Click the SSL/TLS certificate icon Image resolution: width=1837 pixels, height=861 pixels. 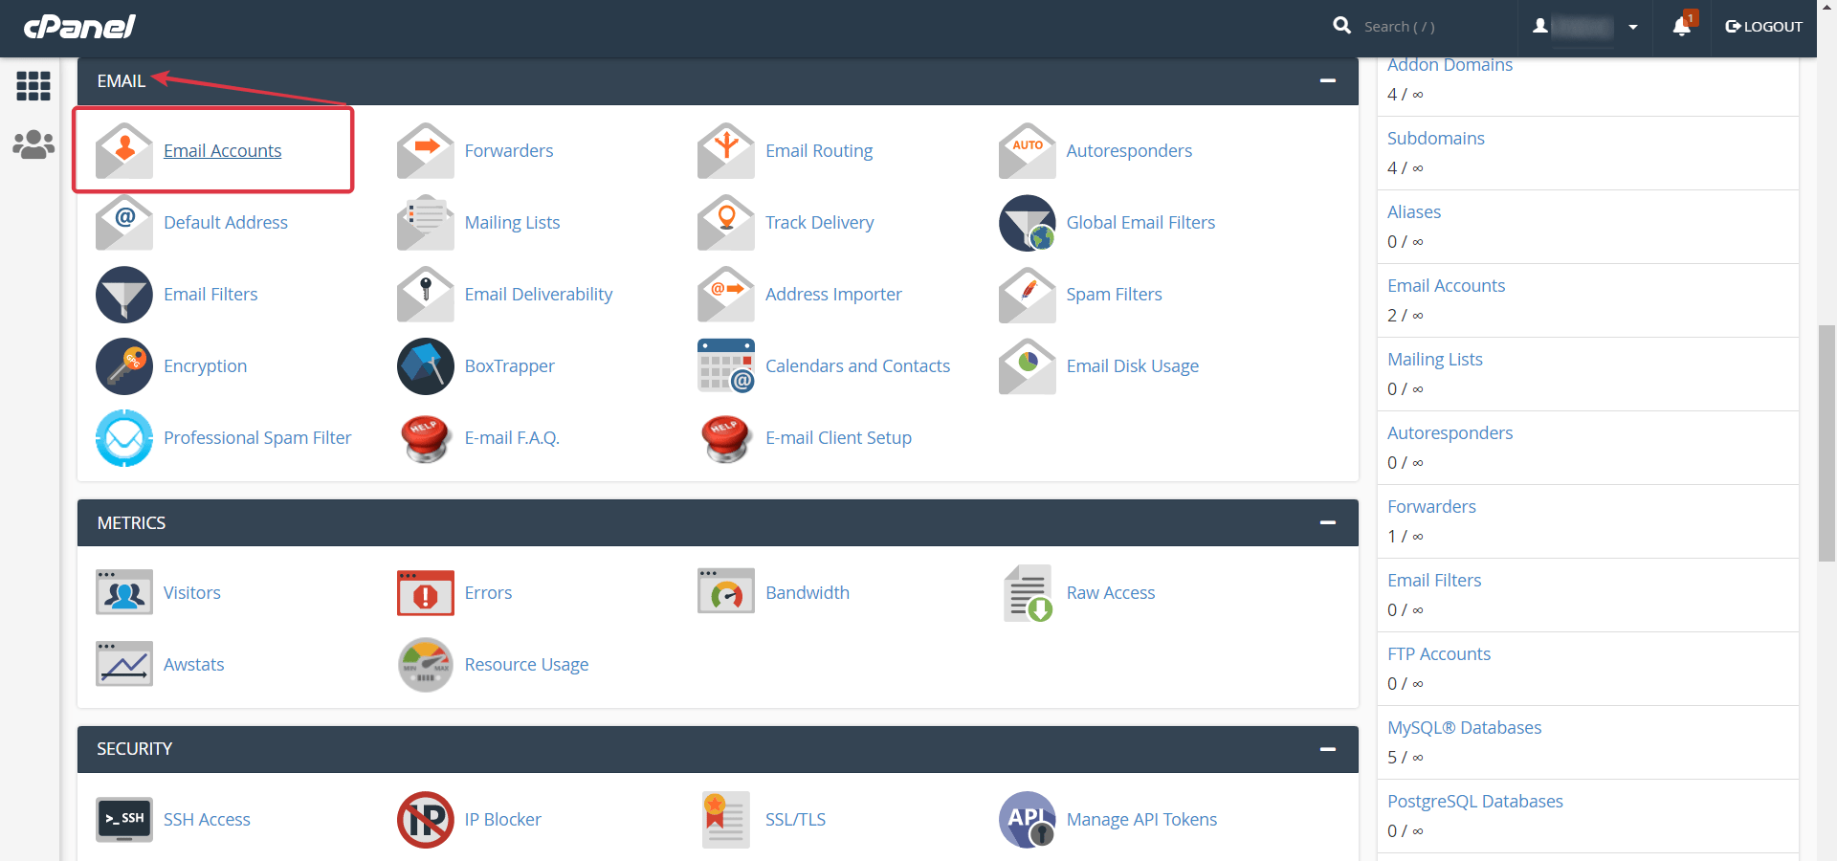(726, 820)
